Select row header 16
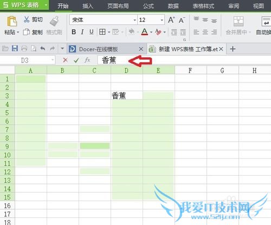This screenshot has height=225, width=271. [x=7, y=205]
